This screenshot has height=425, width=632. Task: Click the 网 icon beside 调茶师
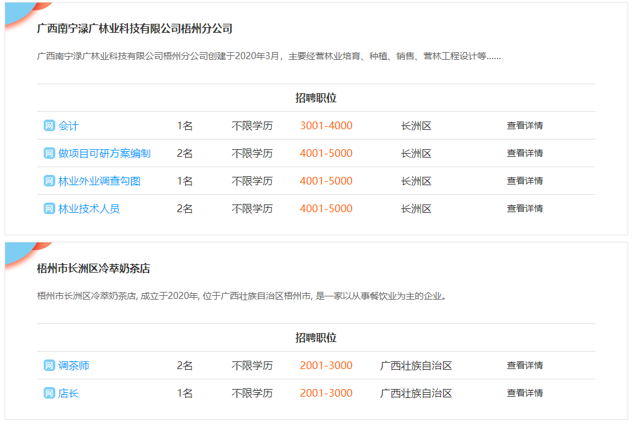50,366
